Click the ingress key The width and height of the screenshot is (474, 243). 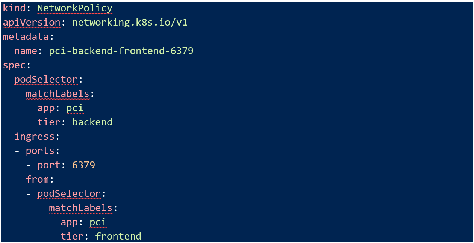[x=34, y=137]
